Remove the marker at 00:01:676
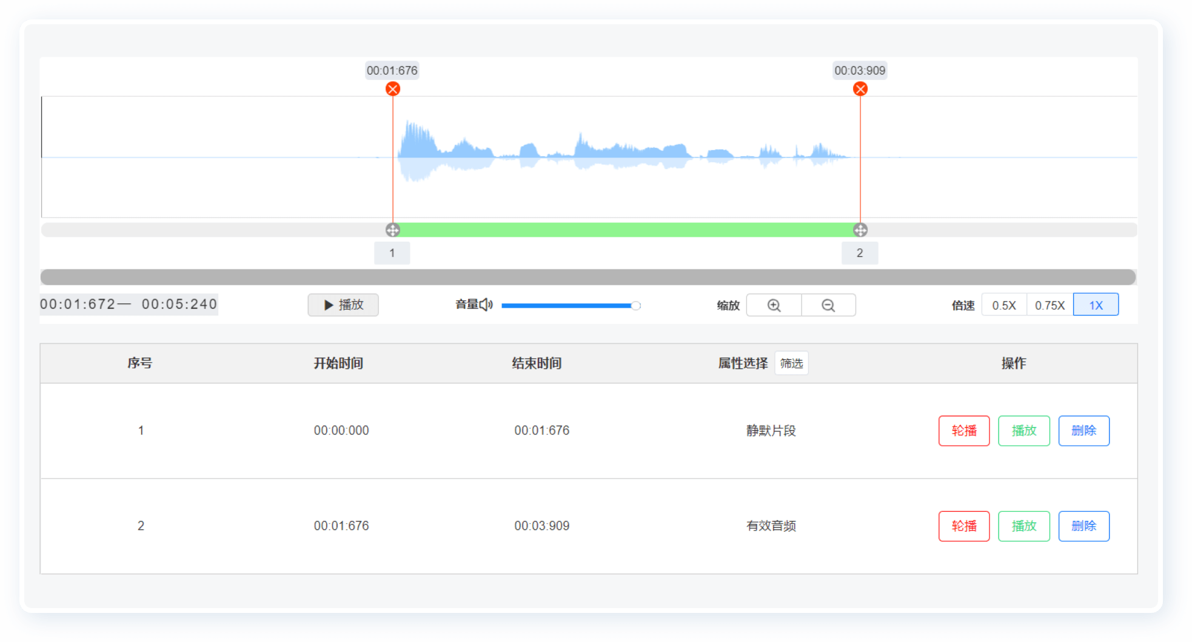This screenshot has height=642, width=1192. click(393, 89)
